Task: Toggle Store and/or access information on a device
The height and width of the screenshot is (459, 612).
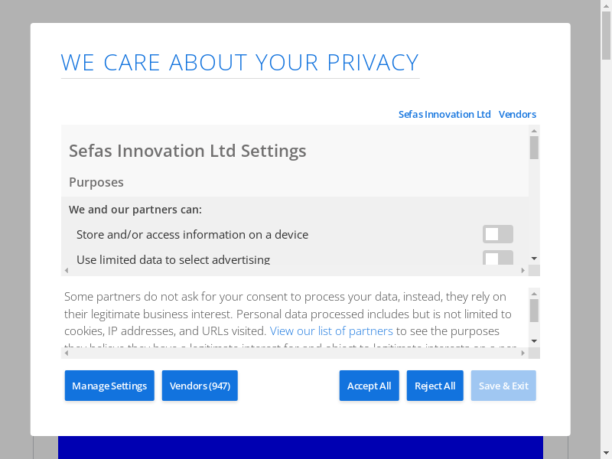Action: pos(497,234)
